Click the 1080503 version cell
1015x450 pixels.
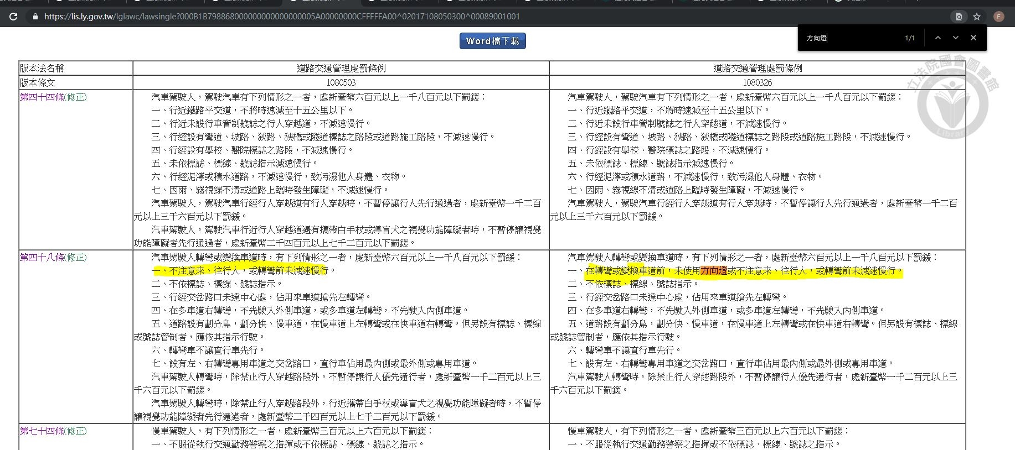[x=341, y=82]
